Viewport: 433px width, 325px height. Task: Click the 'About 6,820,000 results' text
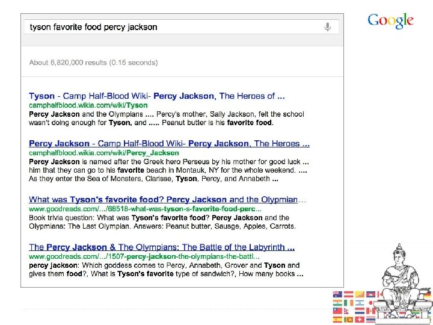(93, 63)
